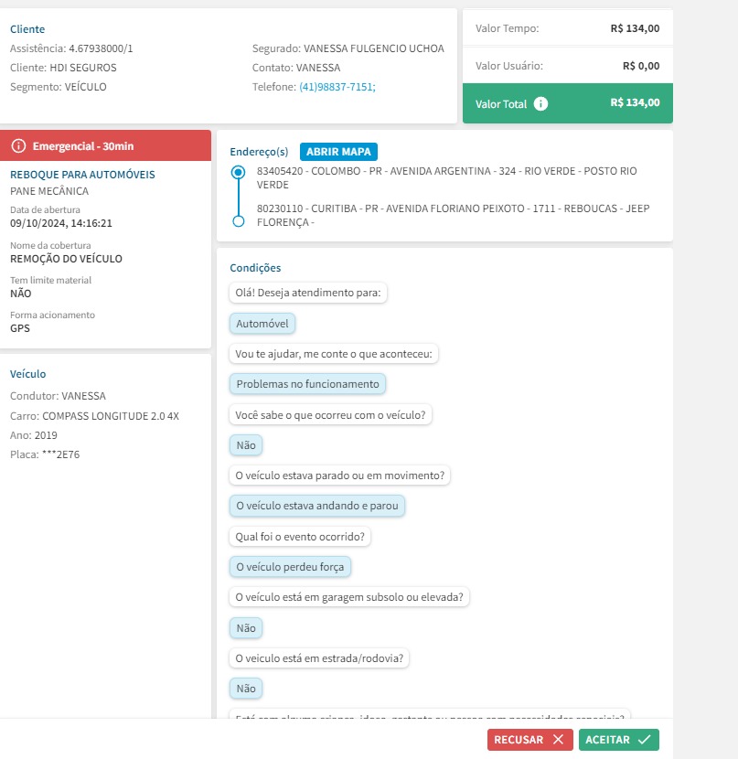Click the Valor Usuário row
738x759 pixels.
coord(567,66)
